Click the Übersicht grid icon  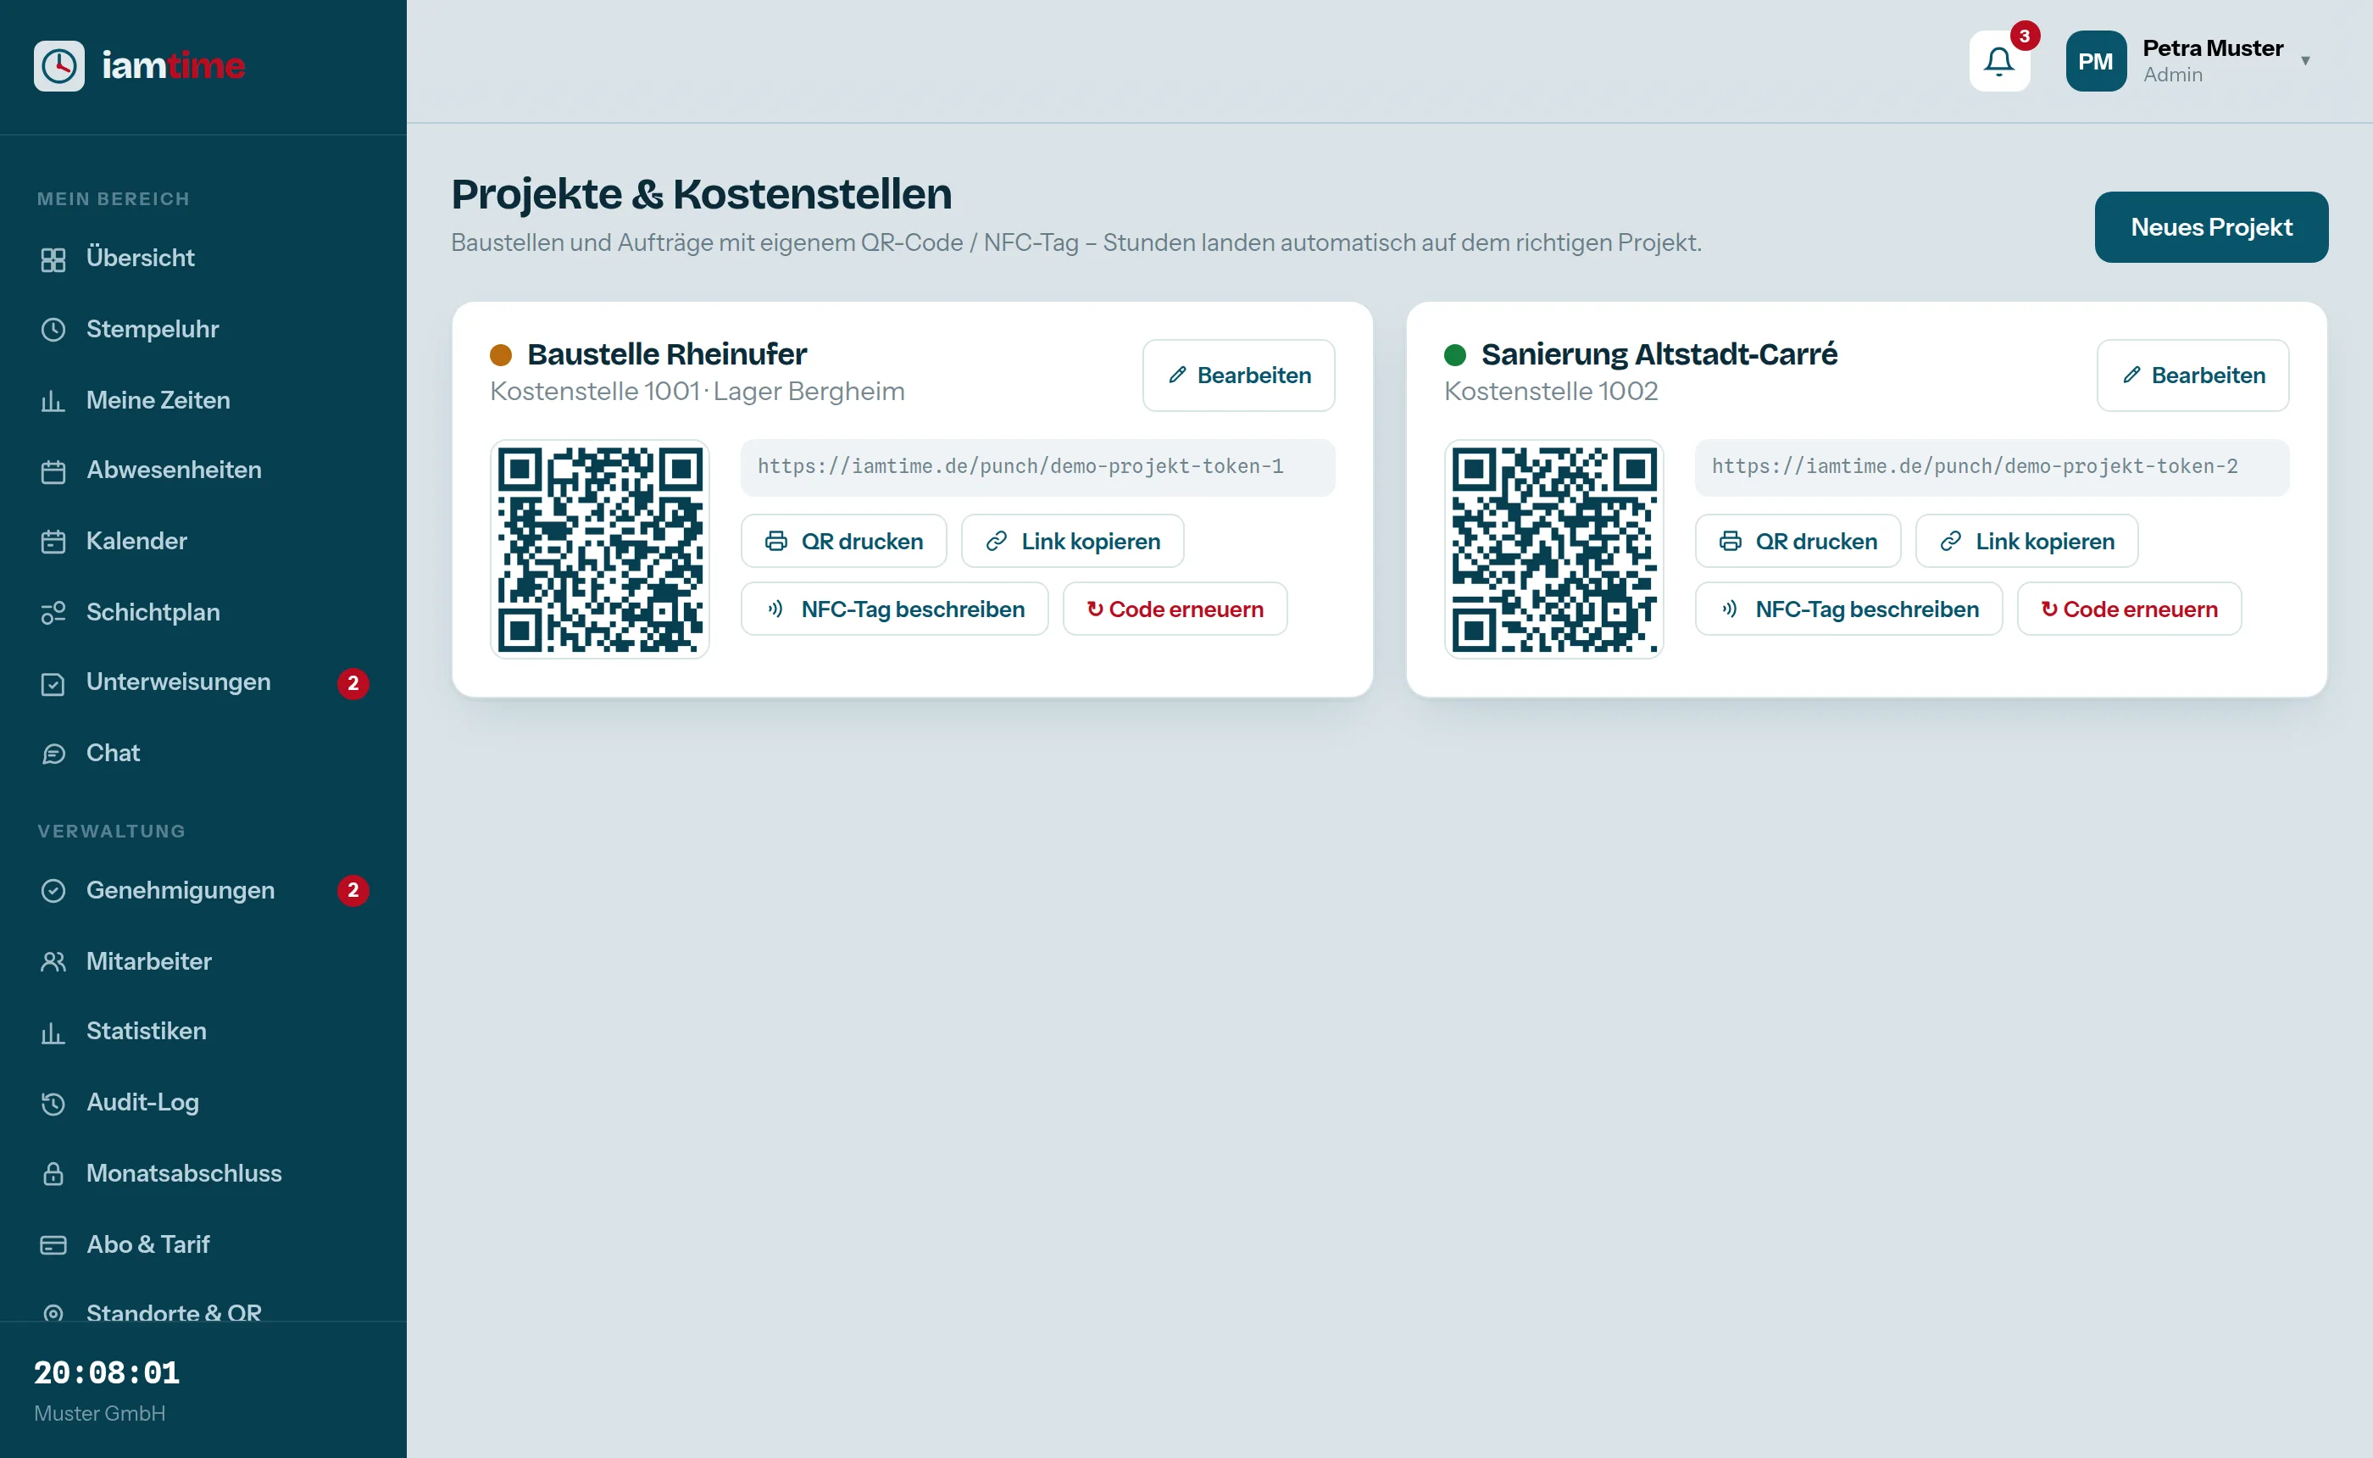tap(53, 259)
